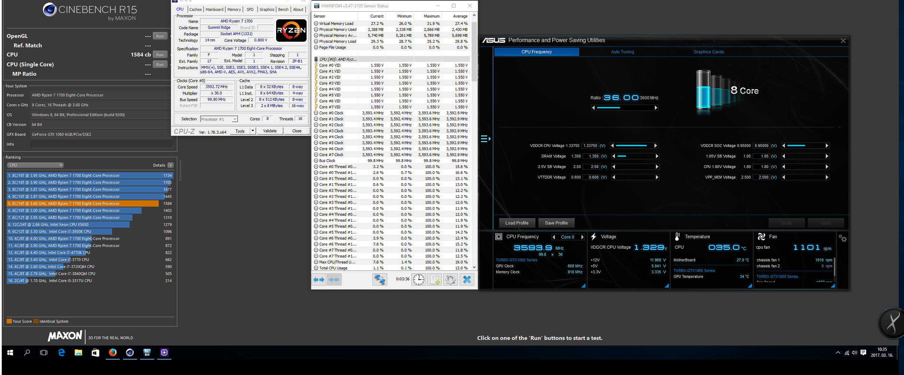Viewport: 904px width, 375px height.
Task: Click ASUS Fan spinner icon
Action: [x=761, y=237]
